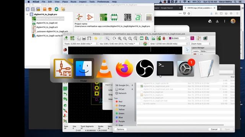245x137 pixels.
Task: Open the Apple menu
Action: click(x=29, y=2)
